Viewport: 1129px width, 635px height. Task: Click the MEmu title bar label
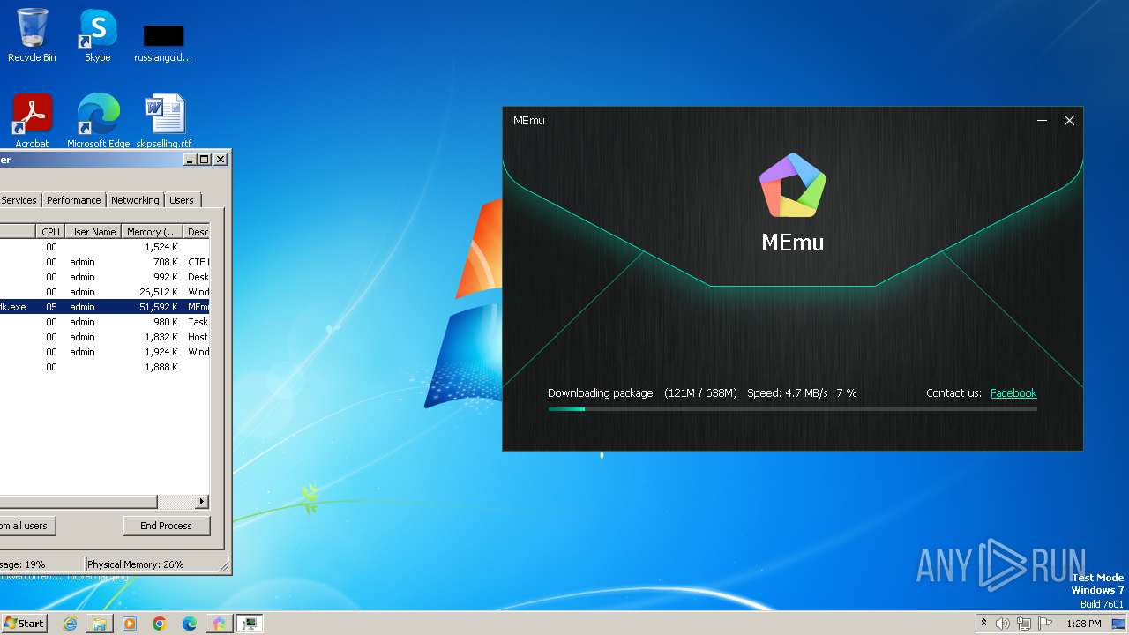529,121
